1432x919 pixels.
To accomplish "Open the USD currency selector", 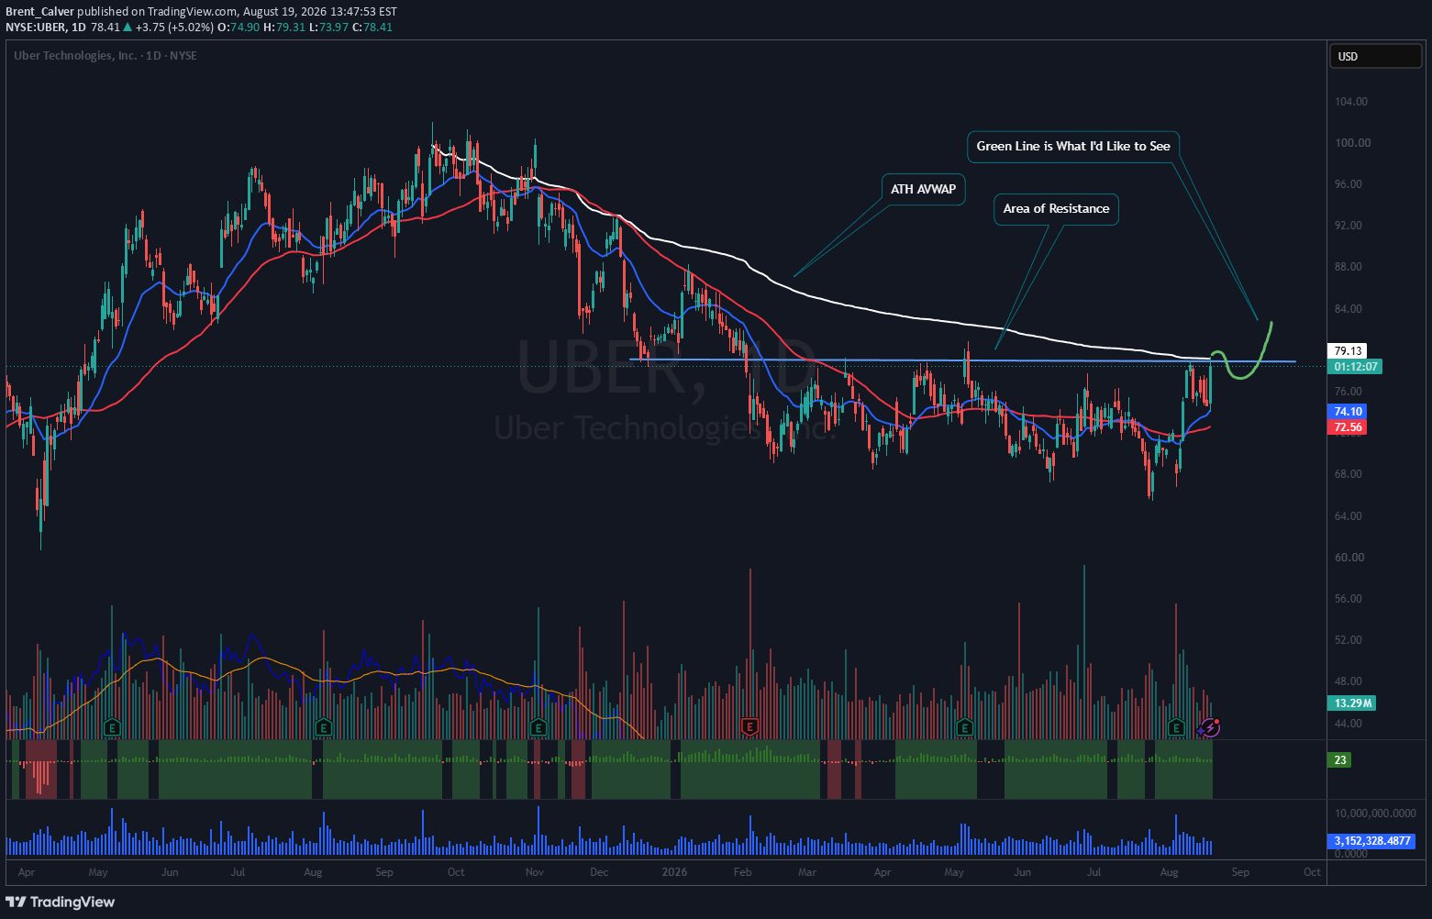I will coord(1375,56).
